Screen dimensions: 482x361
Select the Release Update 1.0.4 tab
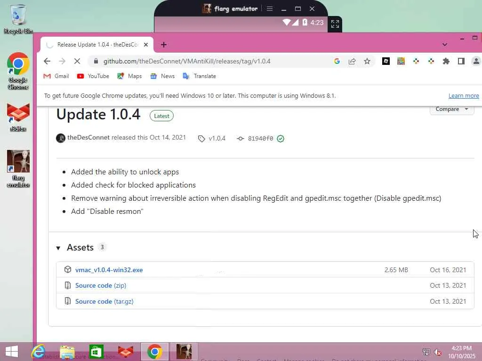coord(97,45)
